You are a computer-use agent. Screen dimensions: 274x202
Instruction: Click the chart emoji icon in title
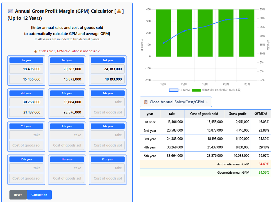(11, 11)
